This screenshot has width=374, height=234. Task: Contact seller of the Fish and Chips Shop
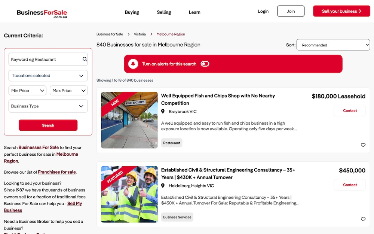click(x=350, y=111)
